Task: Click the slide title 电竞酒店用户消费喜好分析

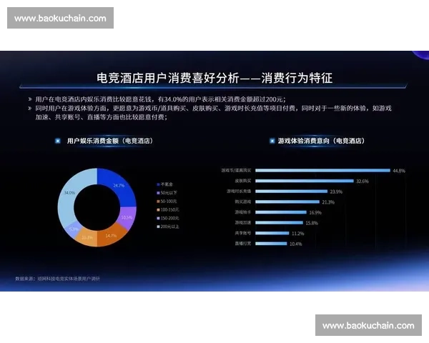Action: 214,78
